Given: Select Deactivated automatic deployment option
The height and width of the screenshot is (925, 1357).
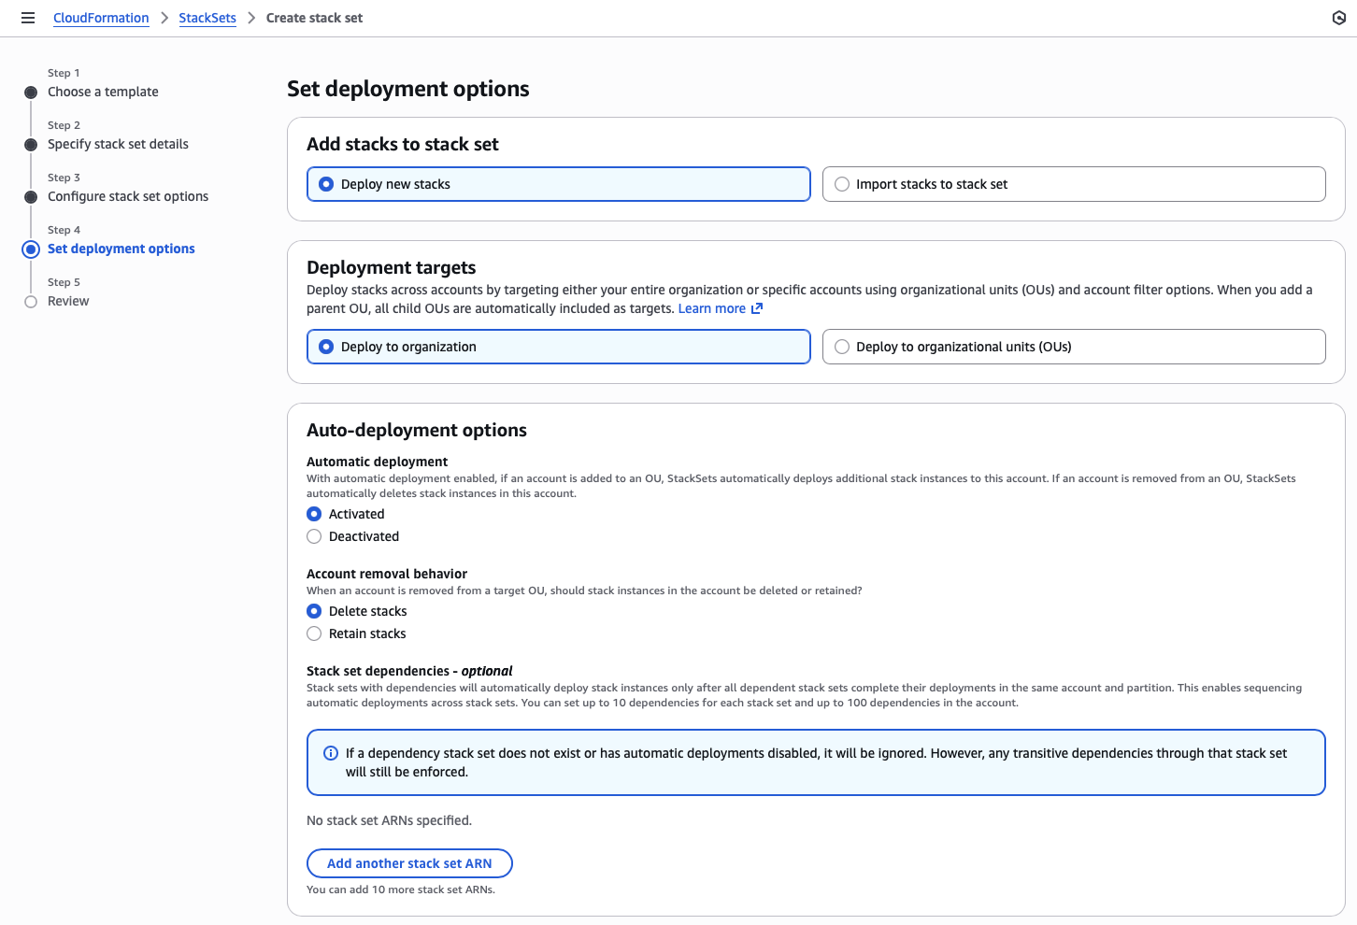Looking at the screenshot, I should click(315, 536).
